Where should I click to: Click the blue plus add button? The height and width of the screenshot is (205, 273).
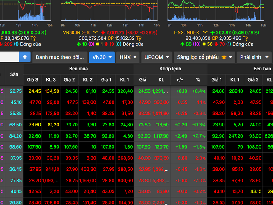click(24, 57)
